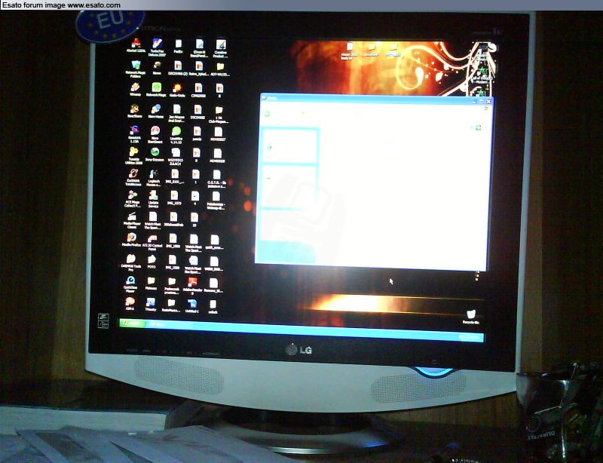Minimize the open white window
Screen dimensions: 603x463
click(475, 102)
